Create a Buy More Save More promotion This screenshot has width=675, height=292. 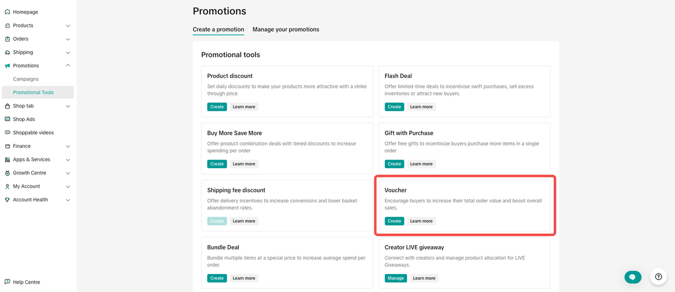217,164
